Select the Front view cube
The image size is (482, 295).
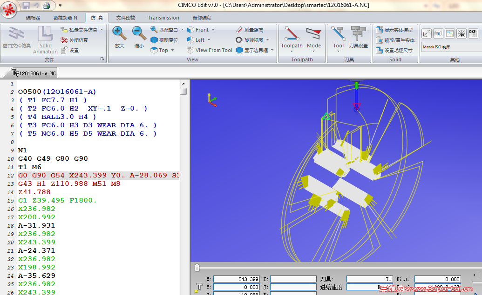point(197,30)
